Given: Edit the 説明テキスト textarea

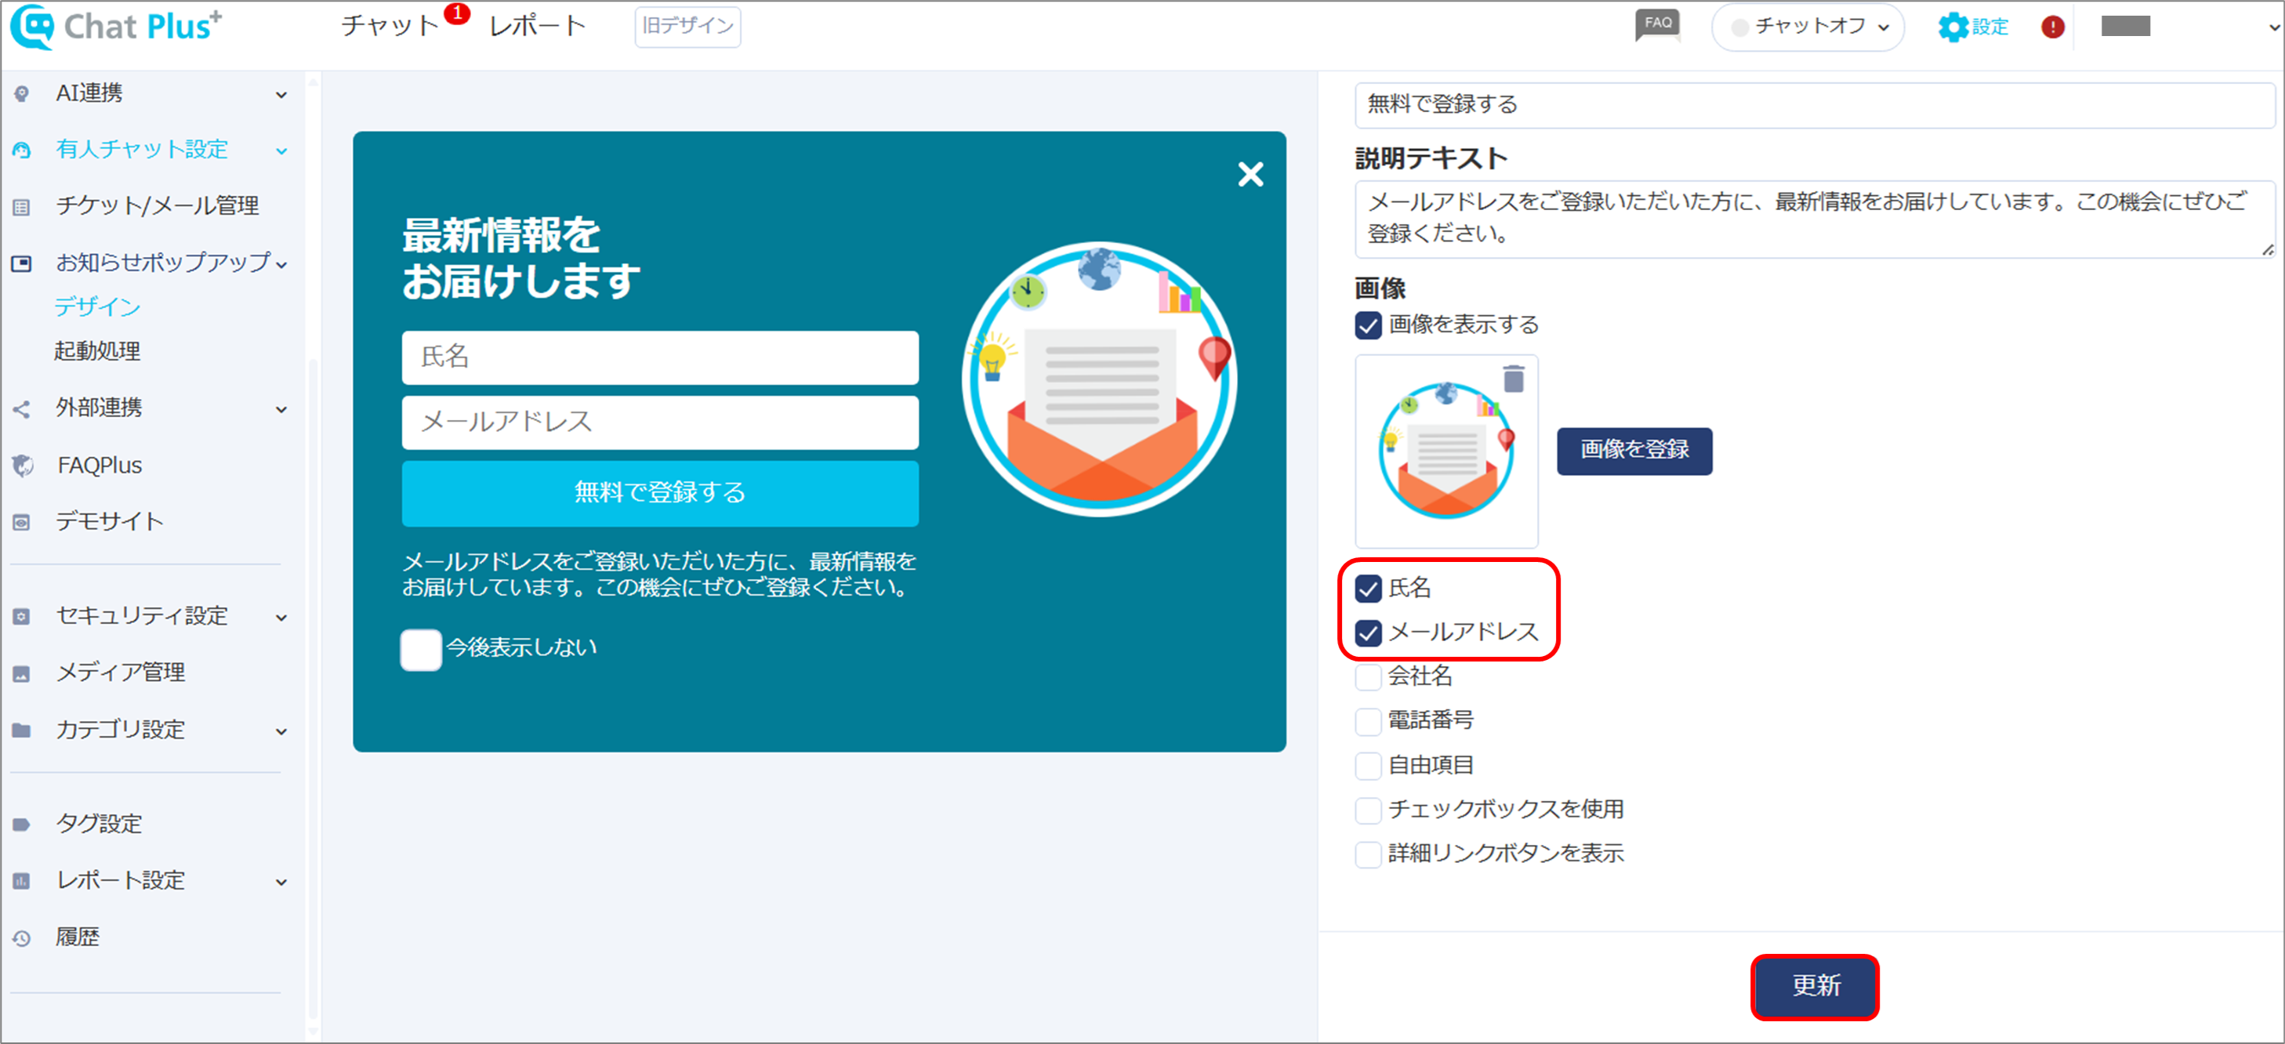Looking at the screenshot, I should coord(1815,219).
